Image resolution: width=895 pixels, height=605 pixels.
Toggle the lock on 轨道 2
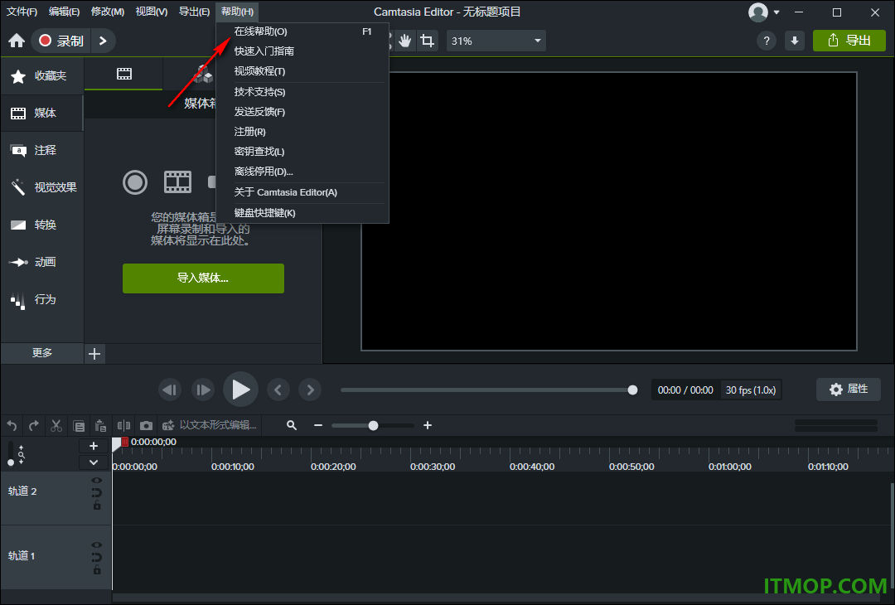(97, 505)
